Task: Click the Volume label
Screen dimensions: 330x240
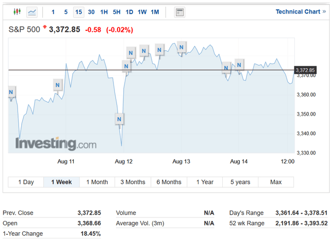Action: 126,213
